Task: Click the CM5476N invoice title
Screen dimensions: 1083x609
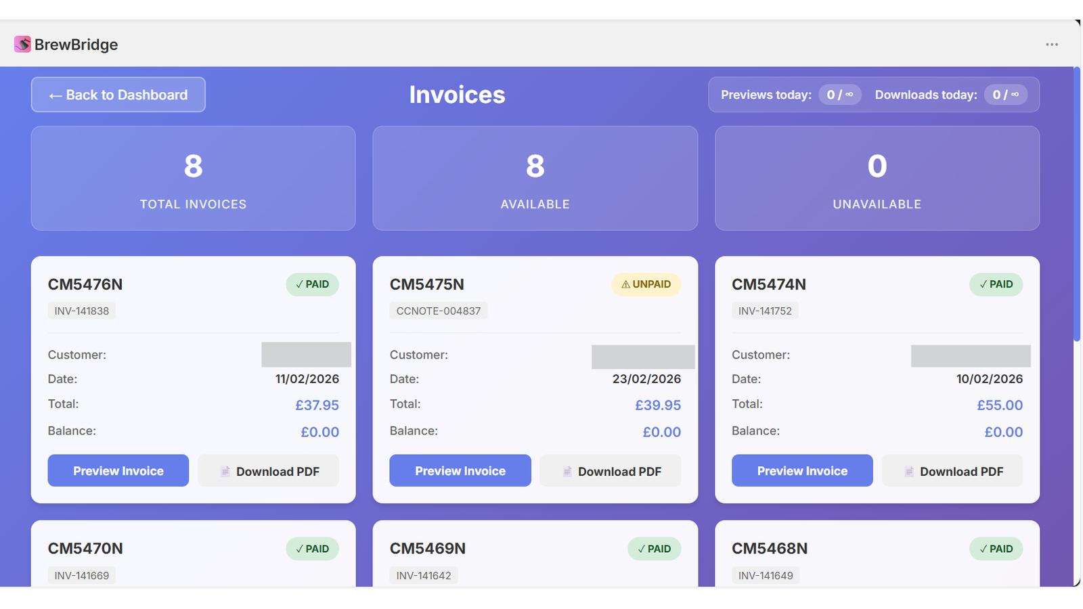Action: [x=85, y=284]
